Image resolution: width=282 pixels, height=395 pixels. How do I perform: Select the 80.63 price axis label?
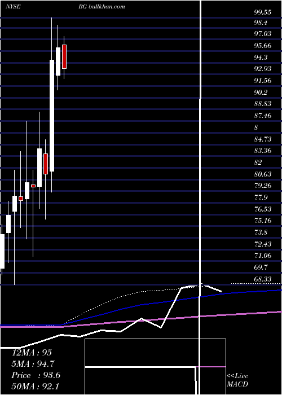coord(263,174)
